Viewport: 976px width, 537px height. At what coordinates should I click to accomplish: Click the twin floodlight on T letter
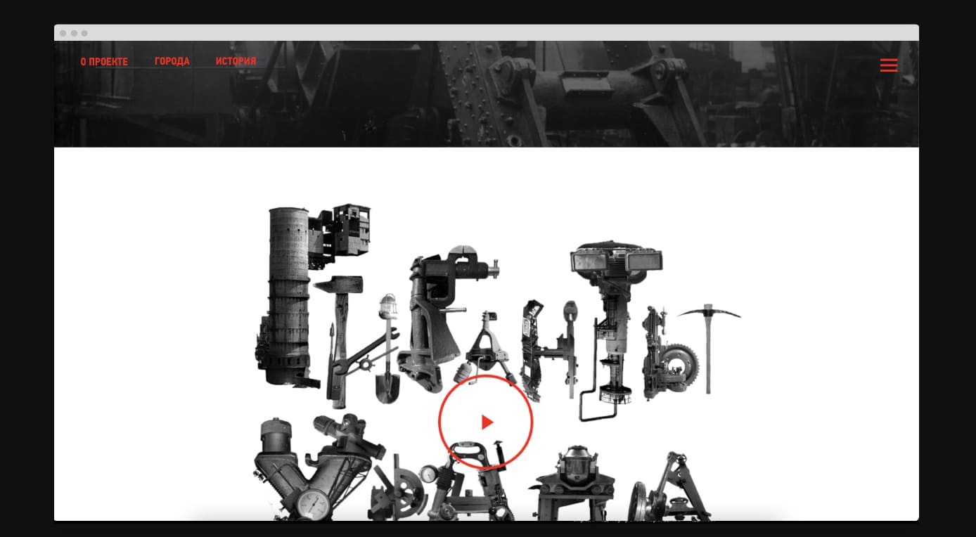pyautogui.click(x=616, y=260)
